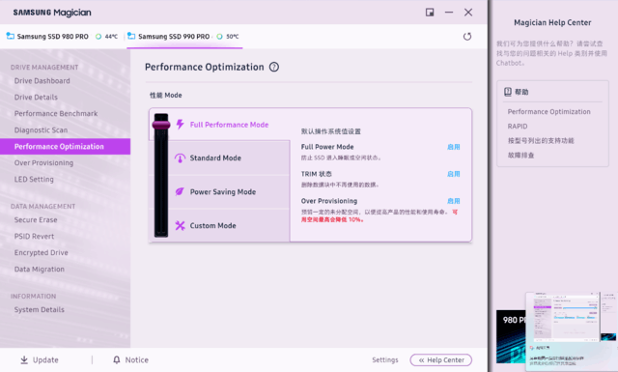Click the 帮助 section header

point(521,92)
